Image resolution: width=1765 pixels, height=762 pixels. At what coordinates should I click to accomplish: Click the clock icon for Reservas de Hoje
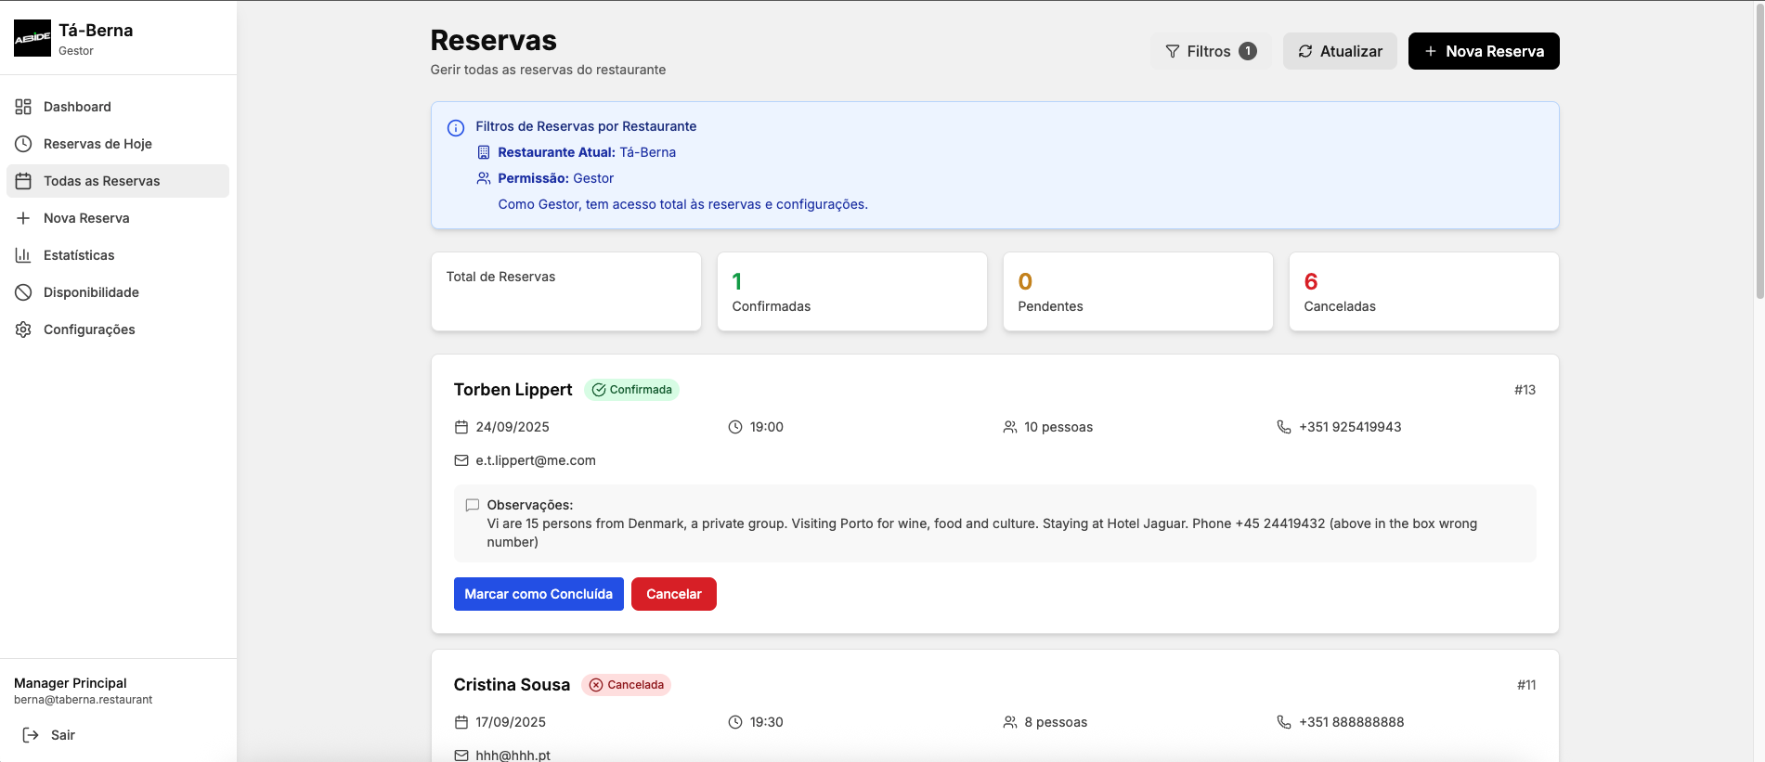[x=23, y=144]
